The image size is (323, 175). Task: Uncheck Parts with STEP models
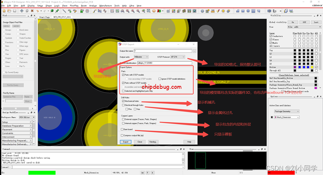click(x=123, y=75)
